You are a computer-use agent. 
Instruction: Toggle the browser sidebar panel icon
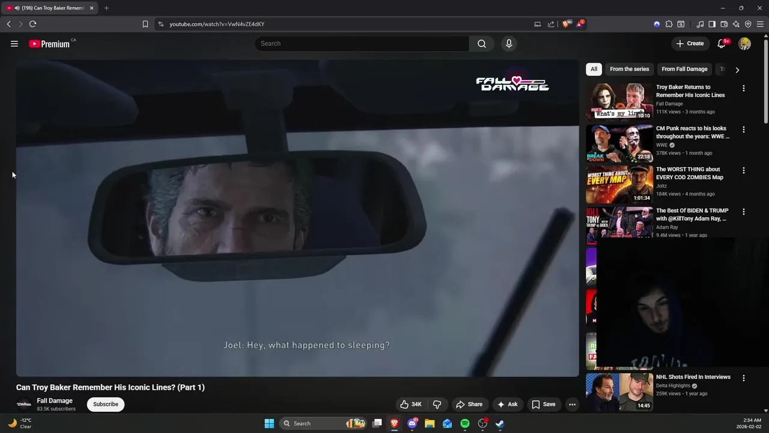[x=712, y=24]
